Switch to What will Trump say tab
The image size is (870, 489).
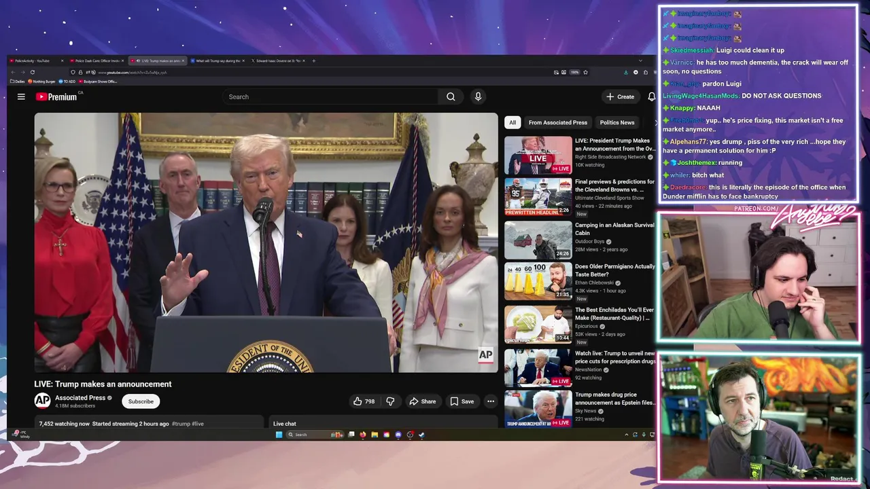(217, 60)
